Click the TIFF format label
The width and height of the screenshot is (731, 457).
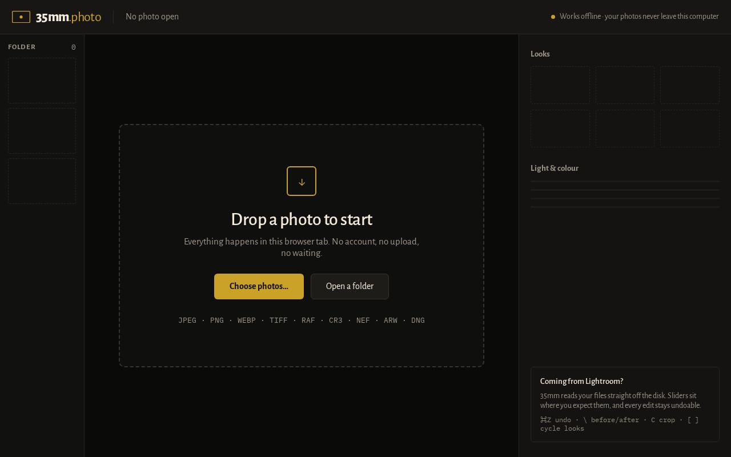pyautogui.click(x=279, y=320)
